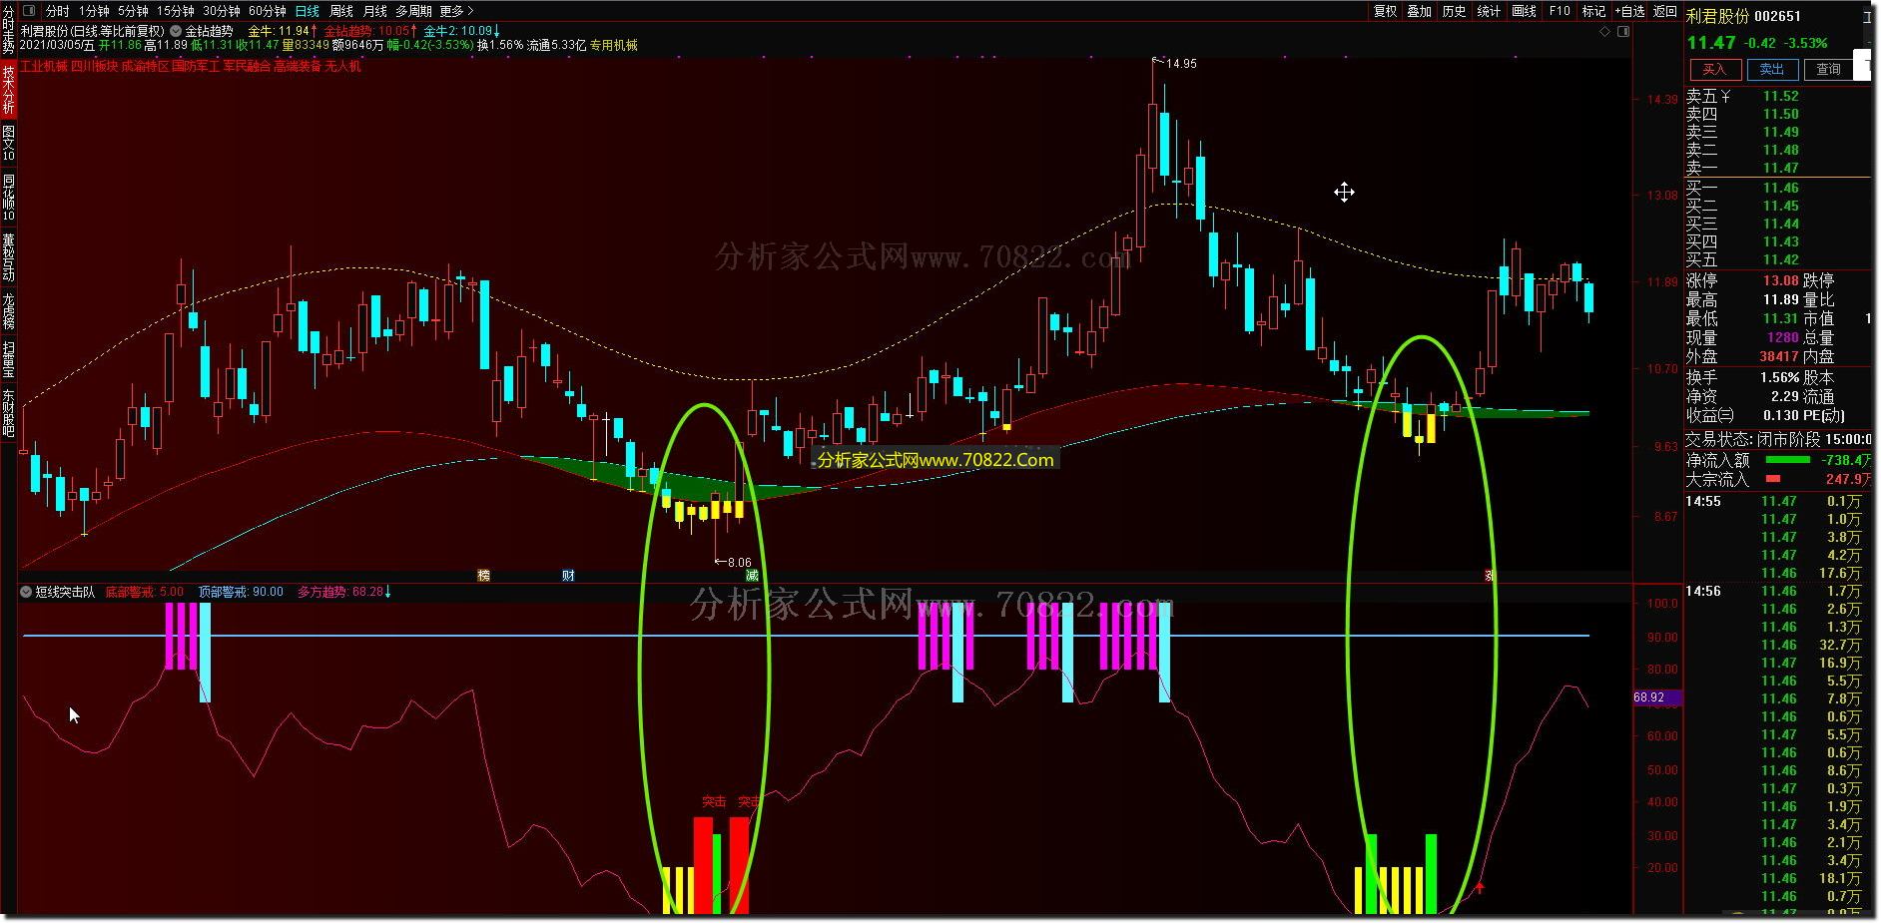The width and height of the screenshot is (1881, 923).
Task: Click the 涨停 value 13.08
Action: [x=1780, y=280]
